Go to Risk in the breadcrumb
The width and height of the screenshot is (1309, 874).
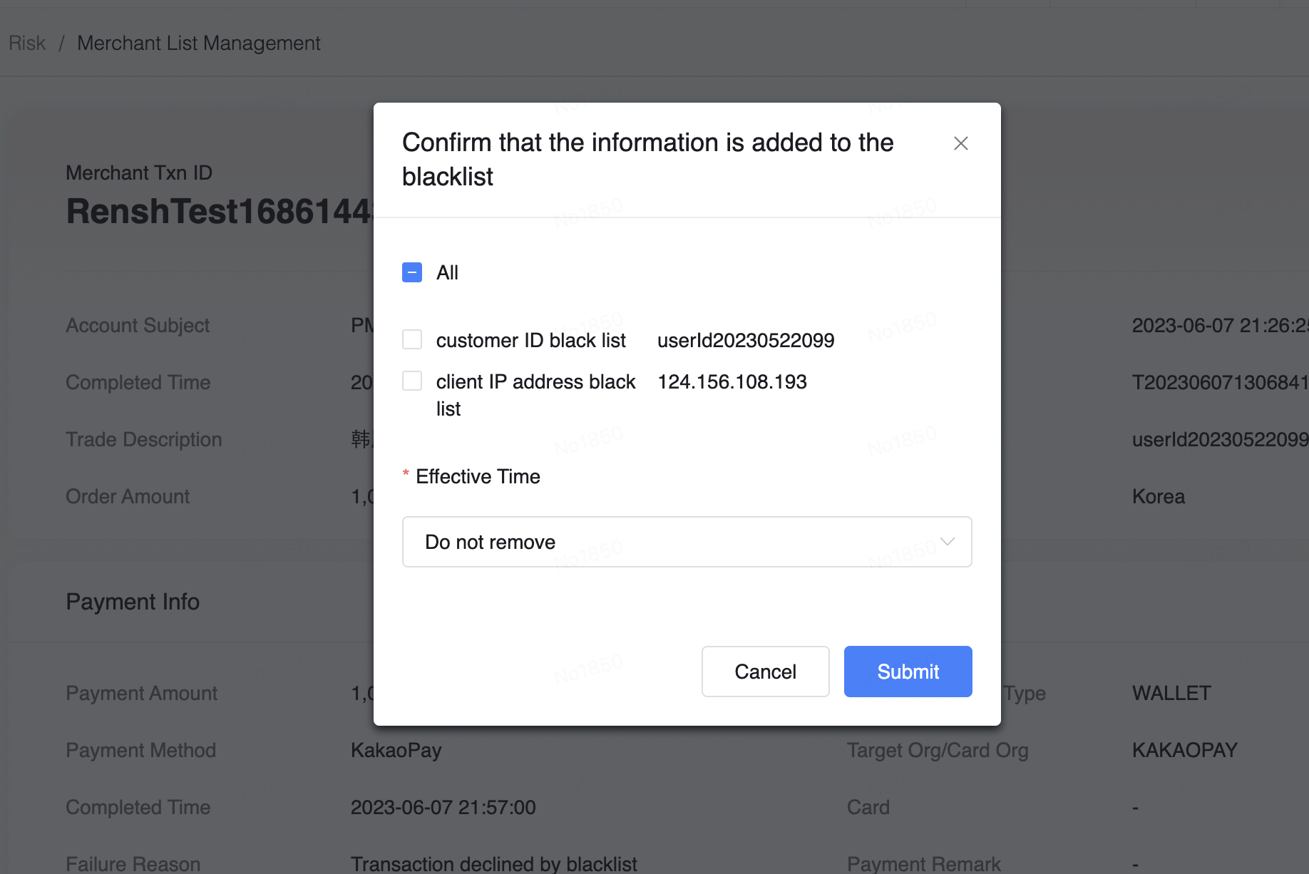pos(27,43)
